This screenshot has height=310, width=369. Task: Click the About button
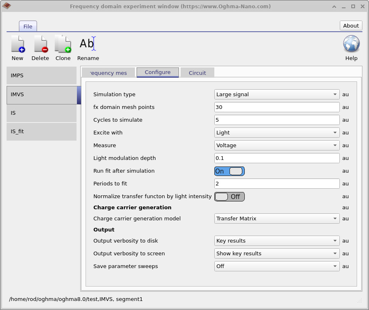(350, 25)
